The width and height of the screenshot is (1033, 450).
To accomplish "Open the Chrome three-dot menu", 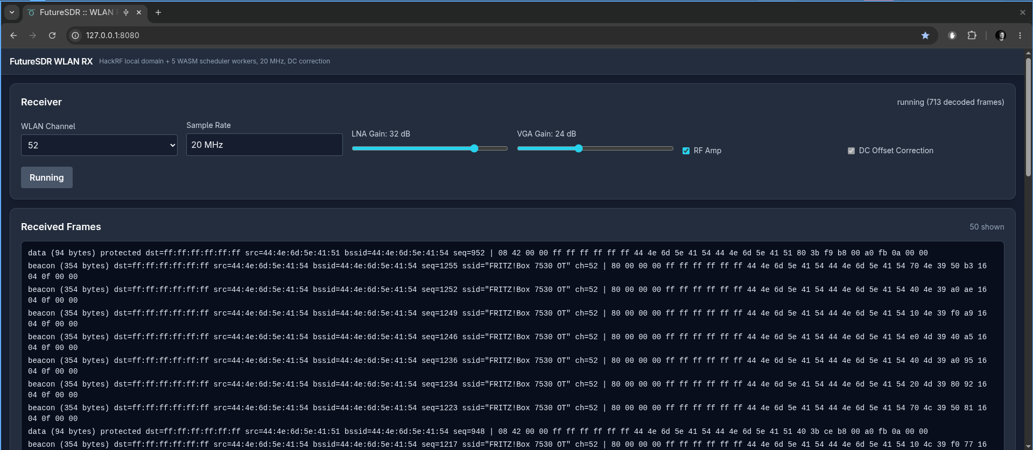I will coord(1020,35).
